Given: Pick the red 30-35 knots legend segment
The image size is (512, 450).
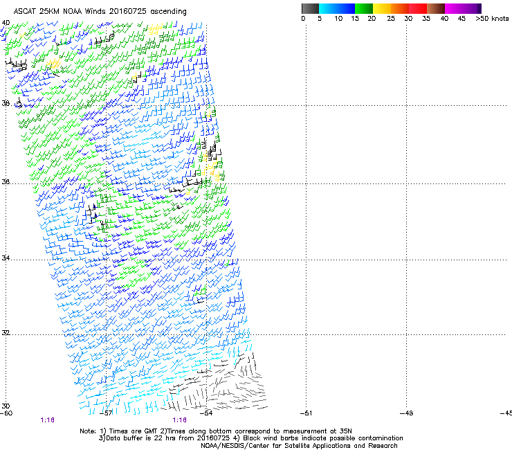Looking at the screenshot, I should 418,8.
